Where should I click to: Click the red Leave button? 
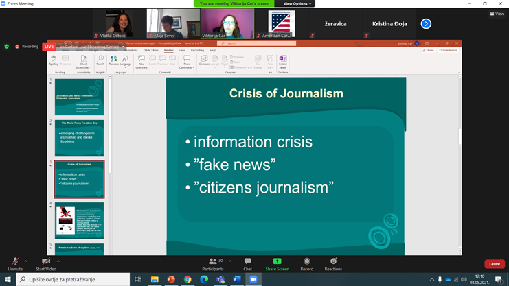click(x=494, y=264)
